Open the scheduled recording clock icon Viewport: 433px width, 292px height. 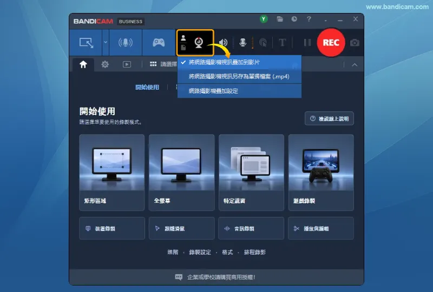click(294, 19)
